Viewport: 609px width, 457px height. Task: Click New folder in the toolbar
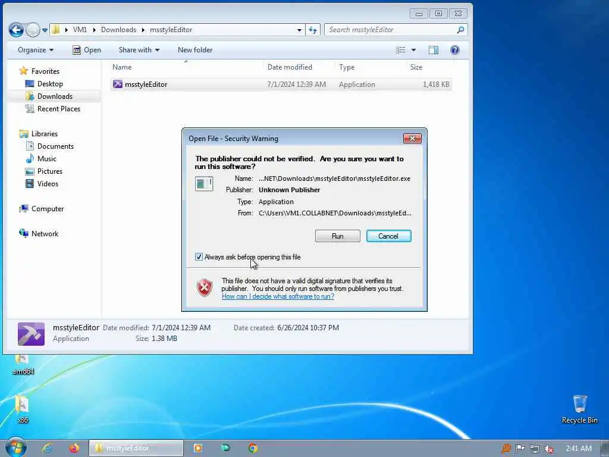click(x=195, y=50)
